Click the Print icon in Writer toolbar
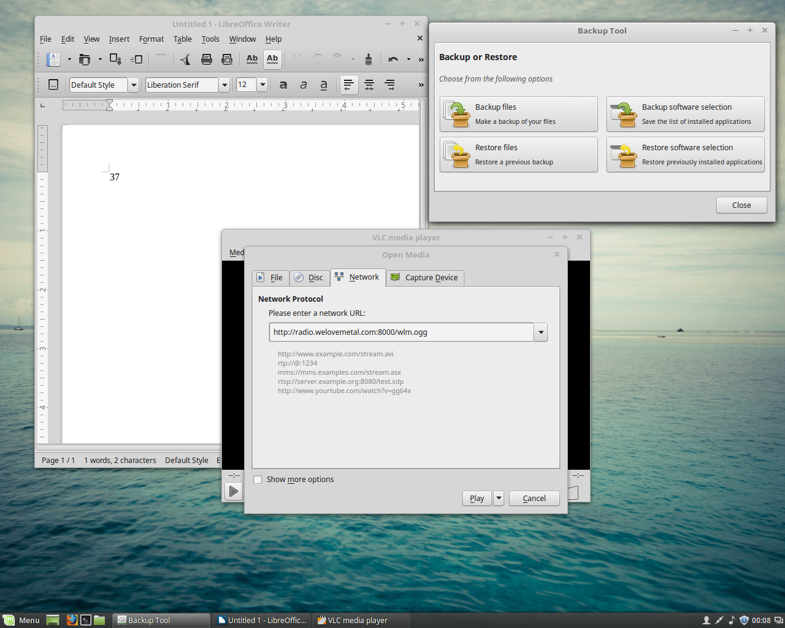This screenshot has height=628, width=785. 207,59
